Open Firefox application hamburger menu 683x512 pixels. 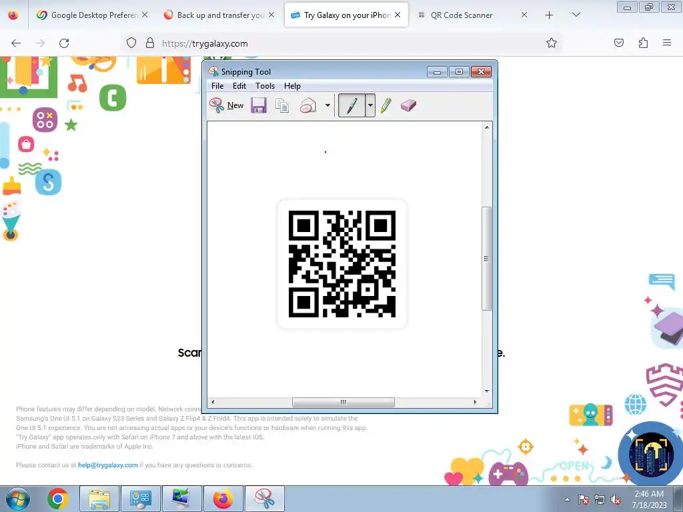[667, 43]
